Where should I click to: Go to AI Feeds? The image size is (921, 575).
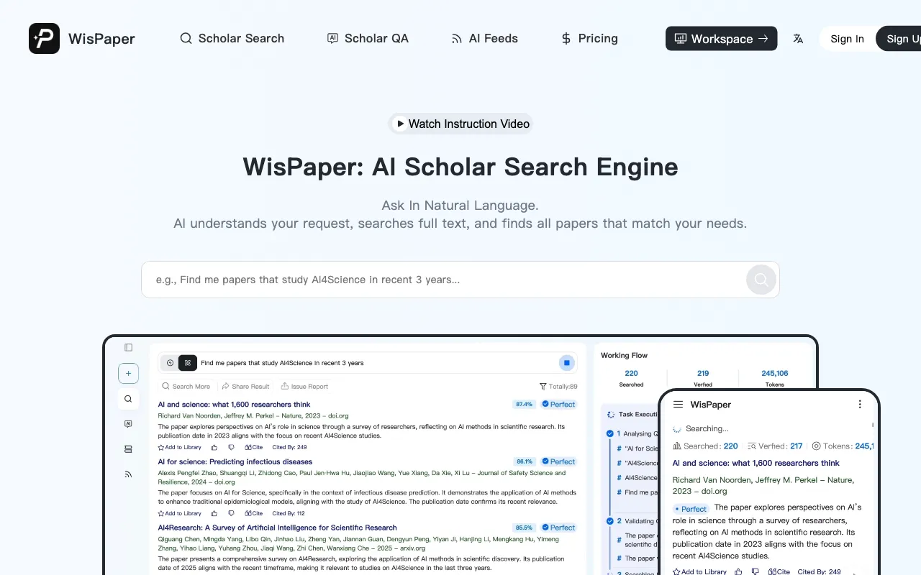tap(484, 38)
